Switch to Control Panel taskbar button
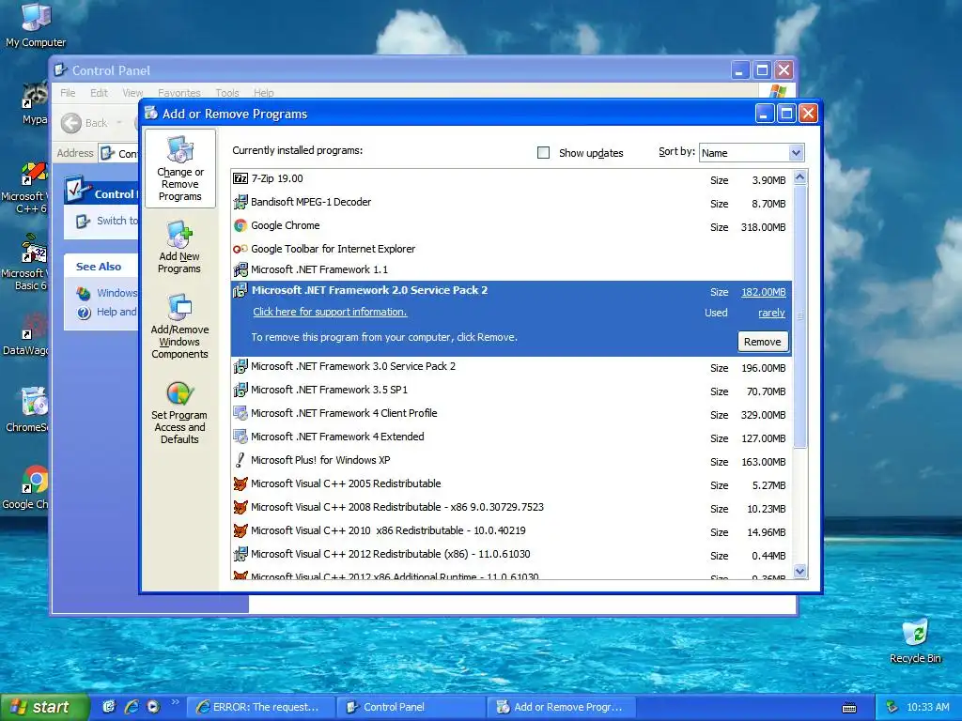Viewport: 962px width, 721px height. [x=411, y=707]
